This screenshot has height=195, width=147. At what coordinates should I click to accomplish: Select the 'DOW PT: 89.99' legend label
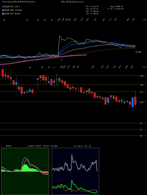click(12, 14)
